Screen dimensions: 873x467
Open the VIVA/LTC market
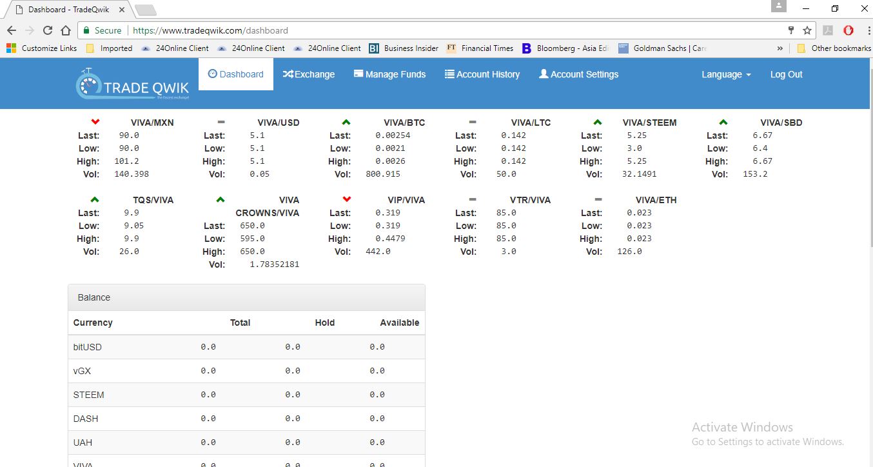coord(531,123)
